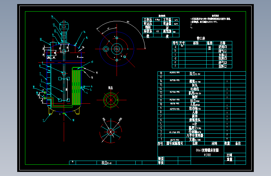This screenshot has height=176, width=271.
Task: Select the 机架 entry in parts list row 13
Action: click(195, 93)
